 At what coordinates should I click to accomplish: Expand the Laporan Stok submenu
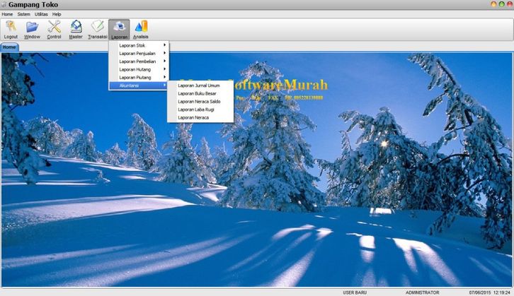139,45
